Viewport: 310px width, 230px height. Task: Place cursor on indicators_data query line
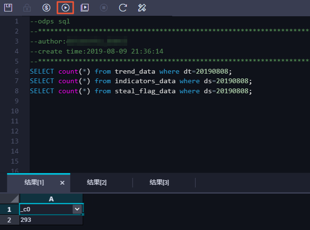141,81
